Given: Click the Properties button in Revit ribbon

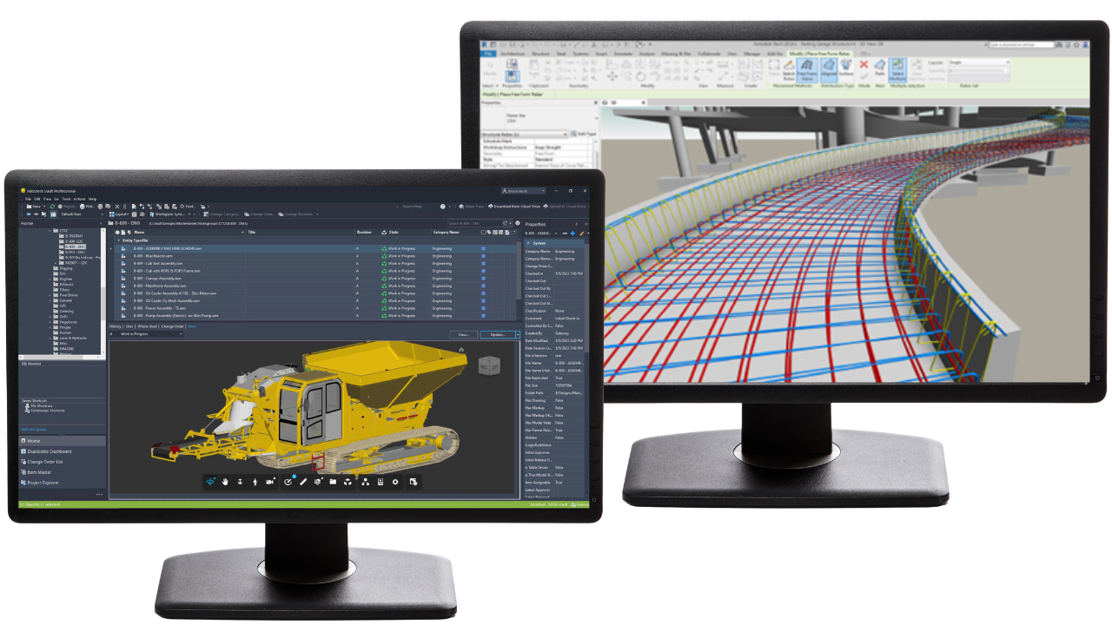Looking at the screenshot, I should click(x=513, y=77).
